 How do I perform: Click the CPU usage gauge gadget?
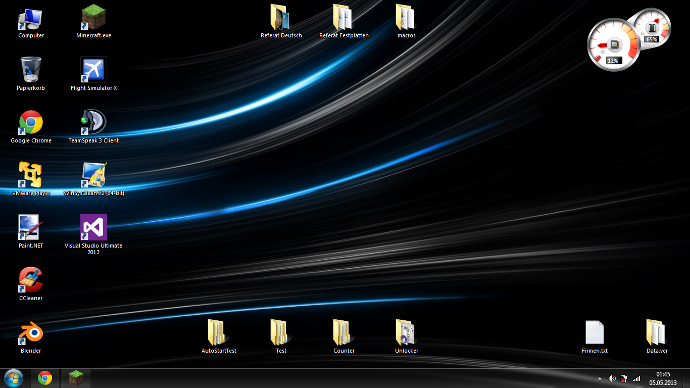(613, 45)
